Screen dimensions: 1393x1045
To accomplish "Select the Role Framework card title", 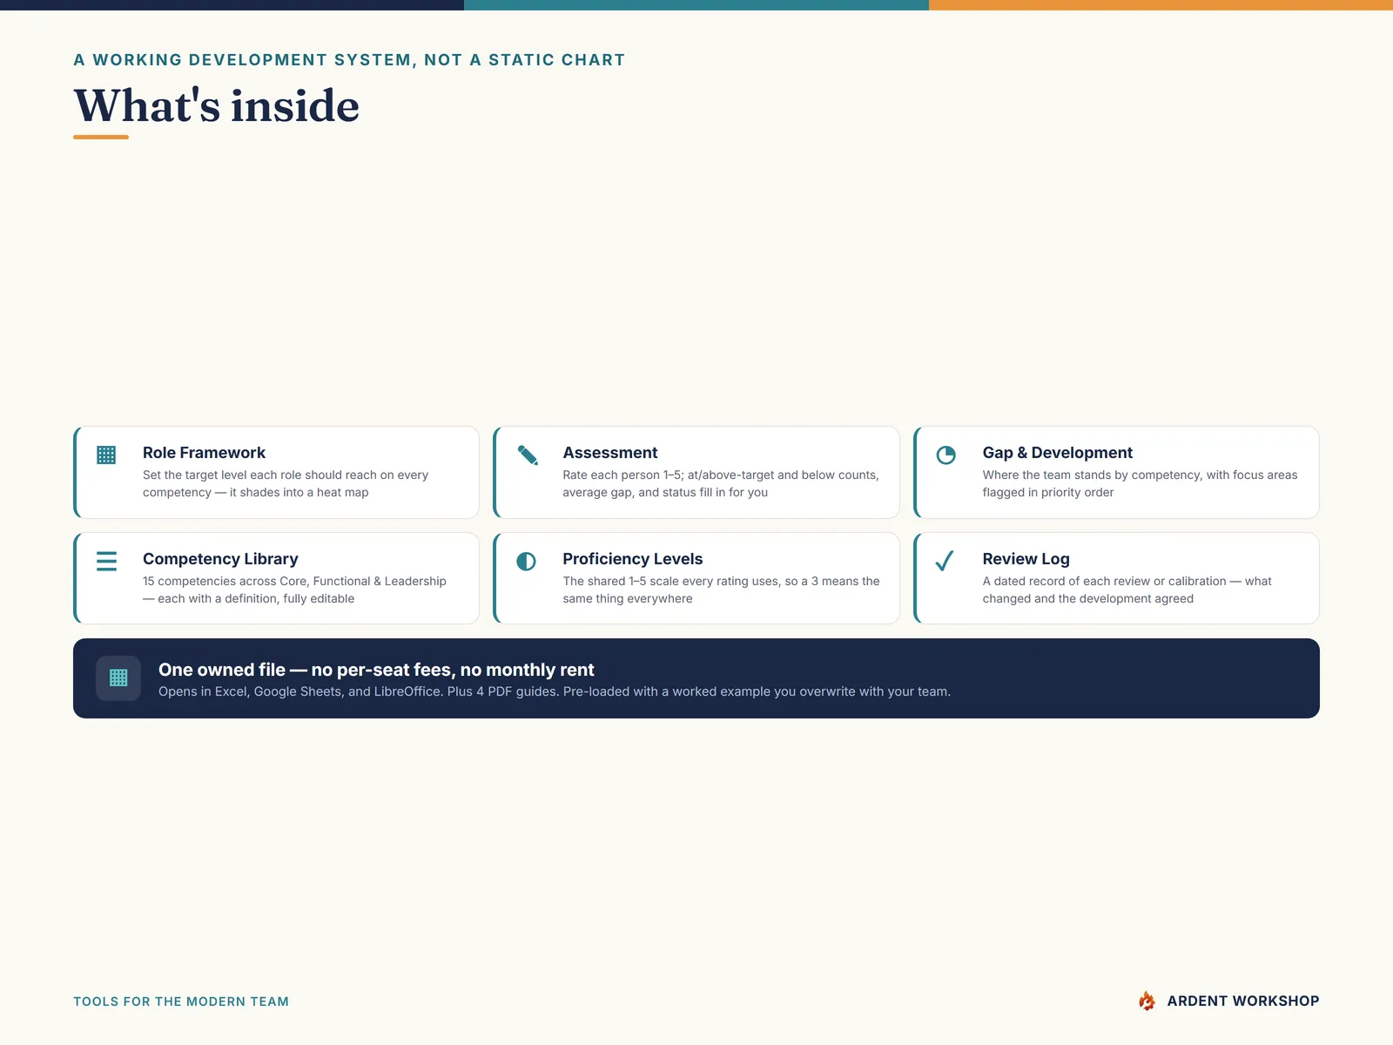I will click(x=204, y=453).
